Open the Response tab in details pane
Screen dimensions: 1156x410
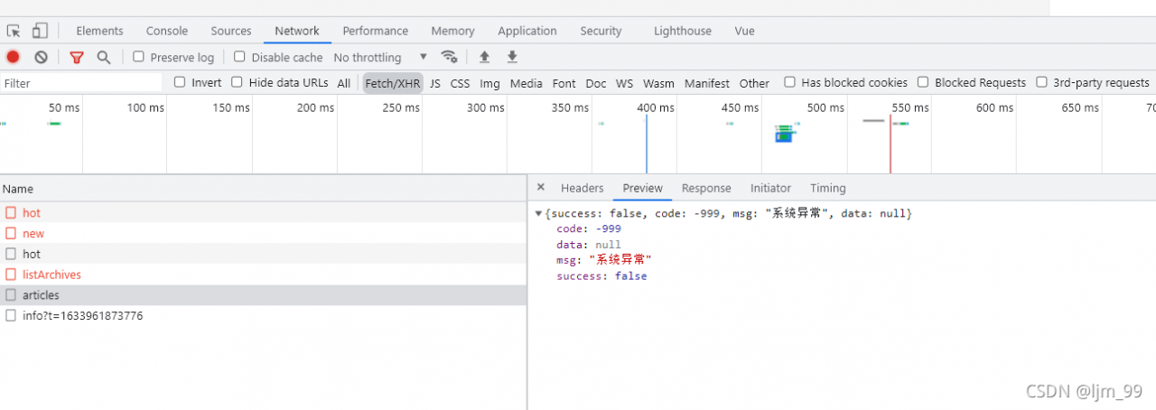coord(706,188)
